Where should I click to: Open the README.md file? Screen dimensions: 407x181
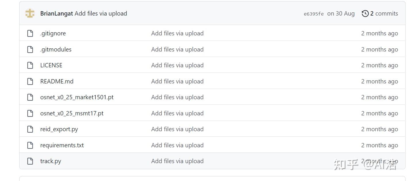click(x=57, y=81)
